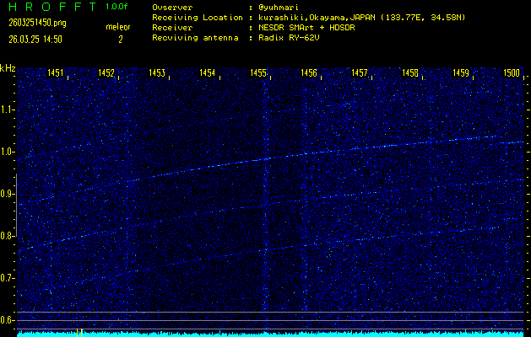
Task: Click the 1451 time marker
Action: tap(56, 73)
